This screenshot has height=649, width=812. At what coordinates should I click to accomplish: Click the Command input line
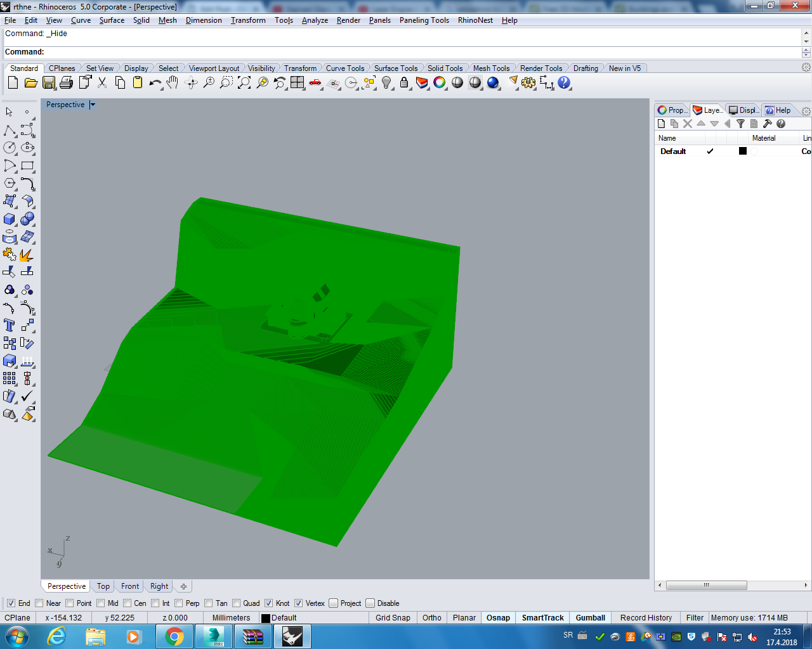click(x=402, y=52)
